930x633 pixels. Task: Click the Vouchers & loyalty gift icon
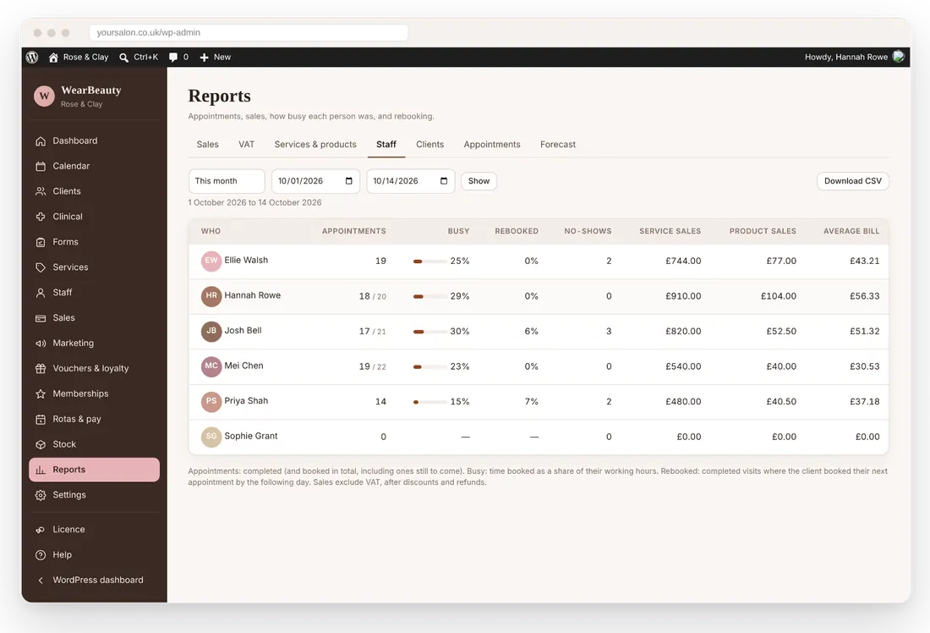(x=41, y=369)
